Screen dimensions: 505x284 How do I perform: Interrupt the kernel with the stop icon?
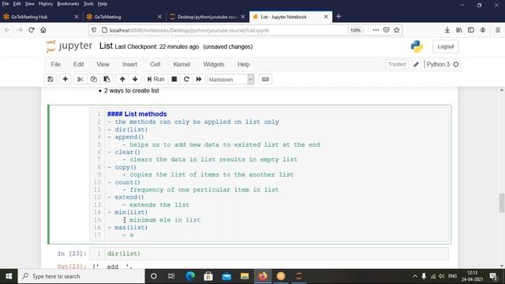pyautogui.click(x=174, y=79)
